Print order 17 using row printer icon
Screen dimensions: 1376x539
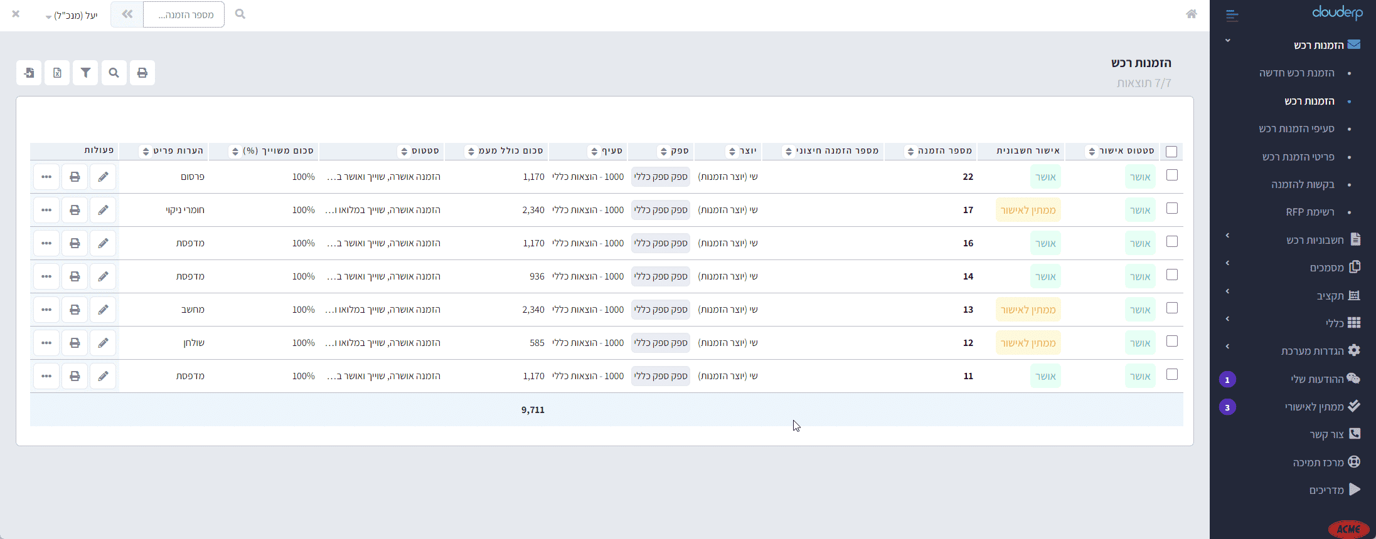click(x=75, y=210)
